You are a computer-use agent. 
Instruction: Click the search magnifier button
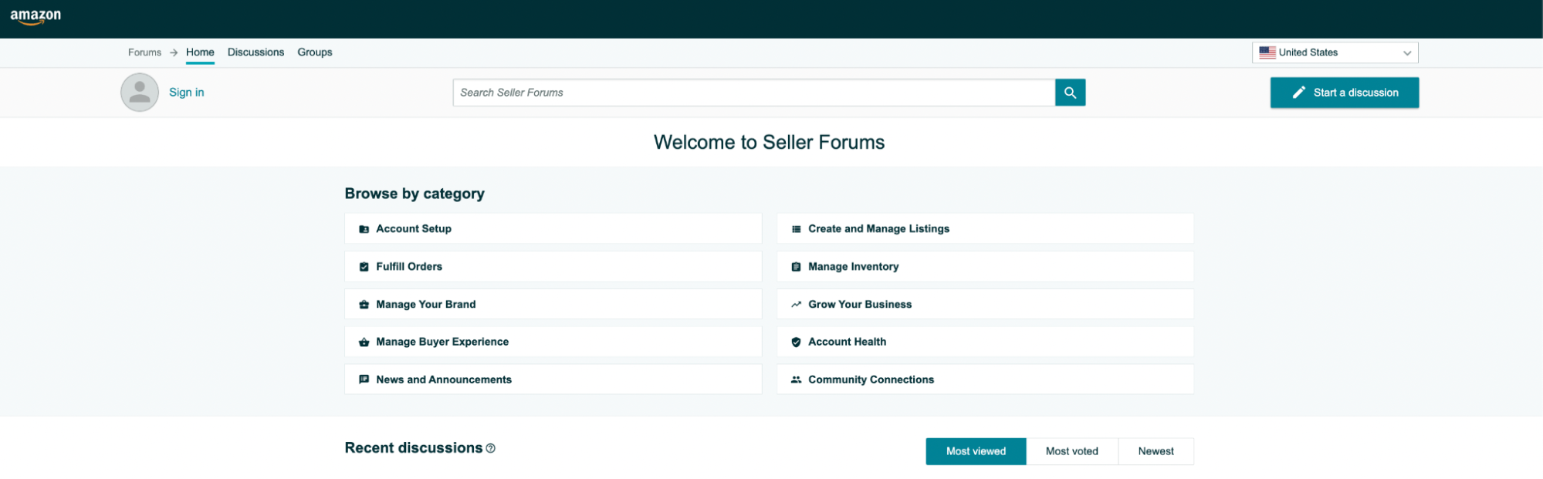click(x=1070, y=93)
